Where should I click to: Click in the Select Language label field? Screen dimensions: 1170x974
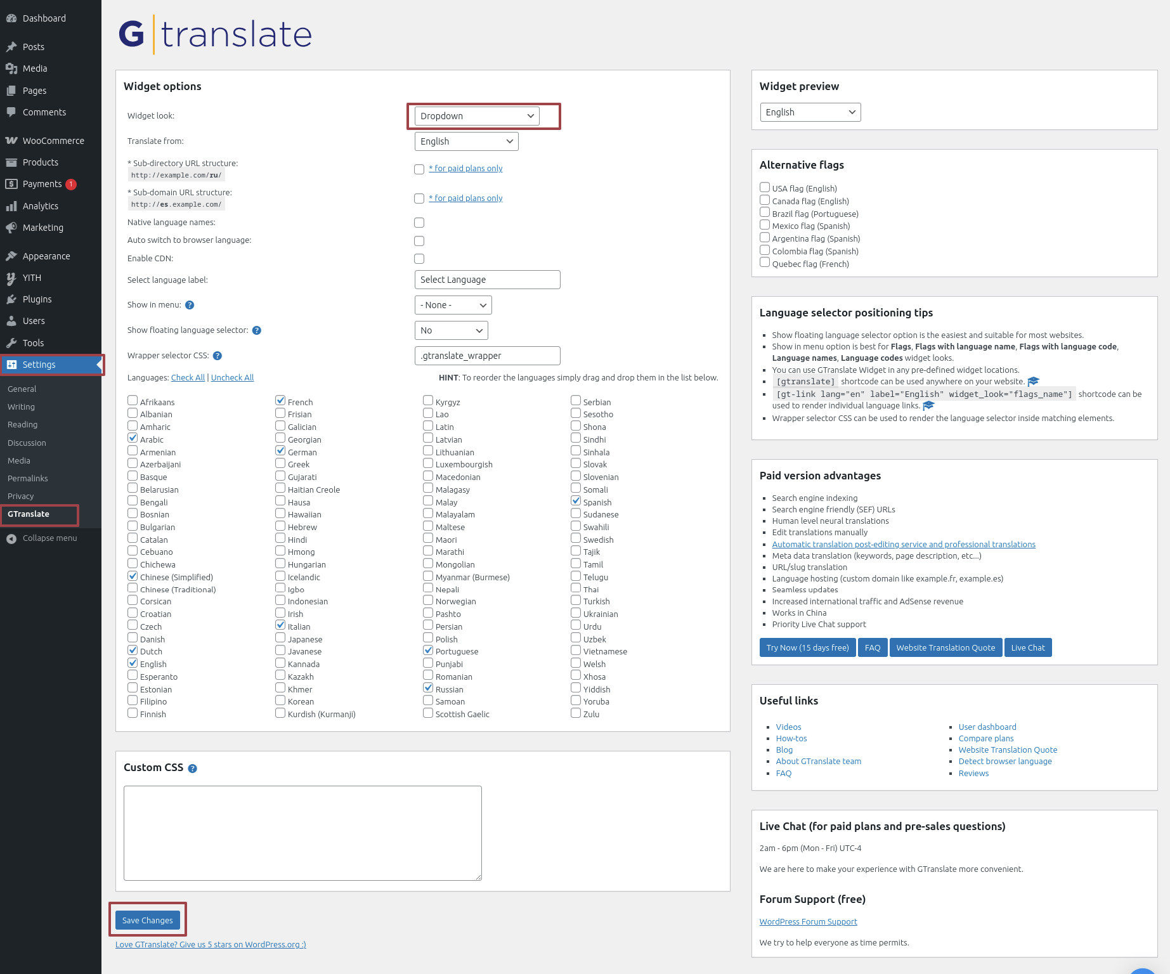coord(487,280)
